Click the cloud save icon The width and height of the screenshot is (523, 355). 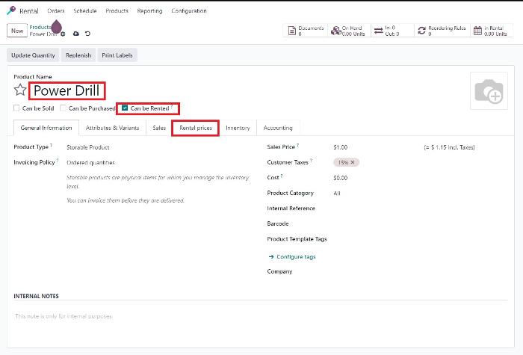(x=75, y=34)
